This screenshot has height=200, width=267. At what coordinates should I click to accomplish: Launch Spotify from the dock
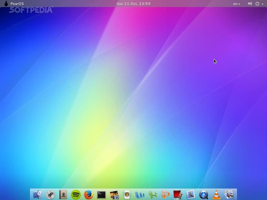(x=76, y=194)
